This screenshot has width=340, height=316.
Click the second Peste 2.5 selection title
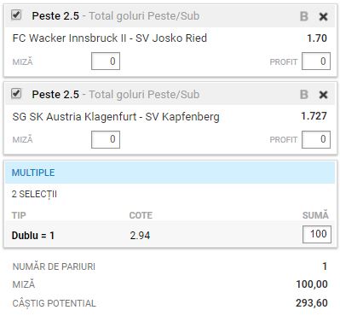55,95
